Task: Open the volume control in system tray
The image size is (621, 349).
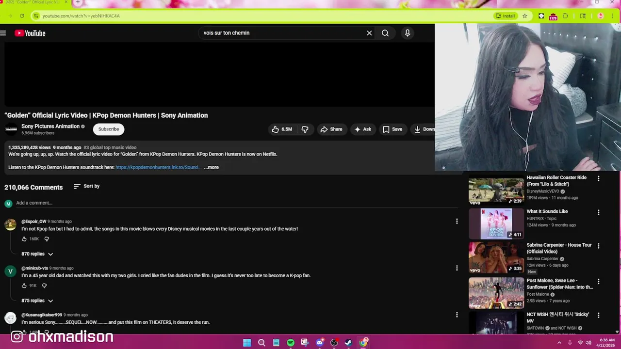Action: point(588,343)
